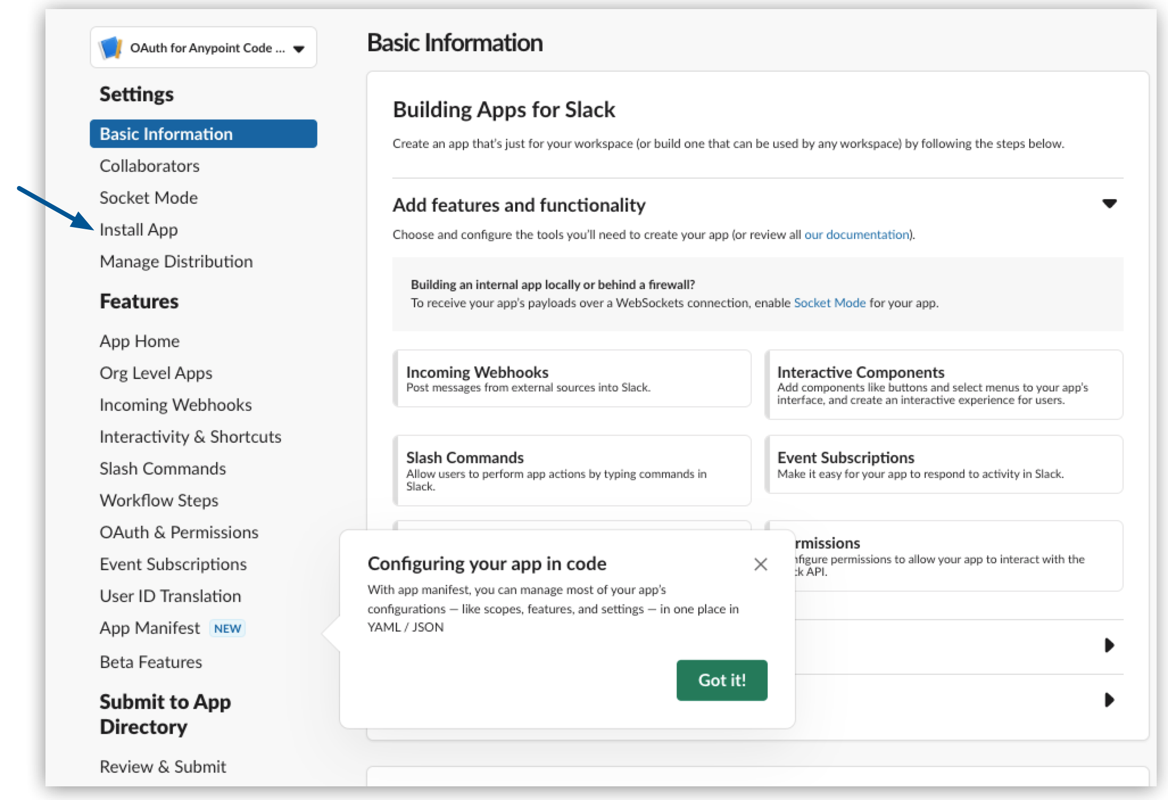Open Manage Distribution settings
This screenshot has height=800, width=1168.
(176, 261)
